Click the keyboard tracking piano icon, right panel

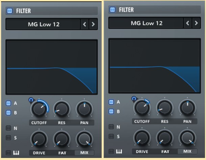(119, 152)
